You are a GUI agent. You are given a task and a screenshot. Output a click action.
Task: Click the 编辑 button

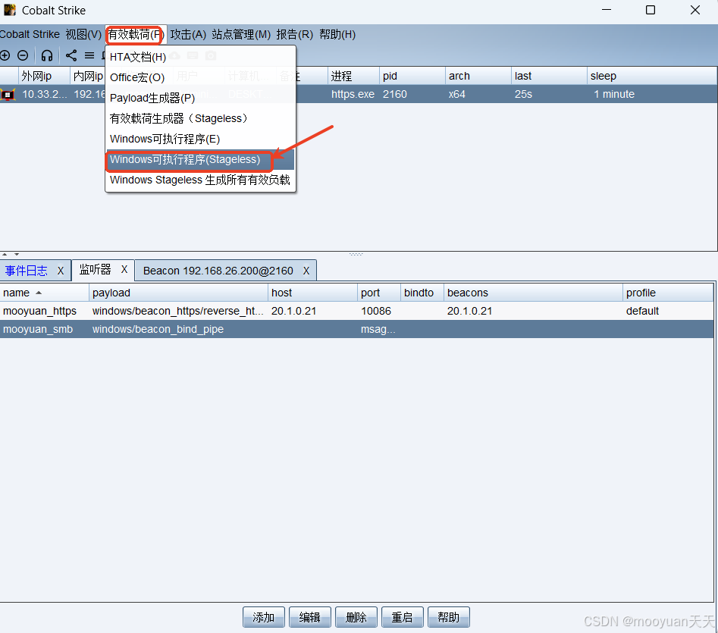[310, 617]
